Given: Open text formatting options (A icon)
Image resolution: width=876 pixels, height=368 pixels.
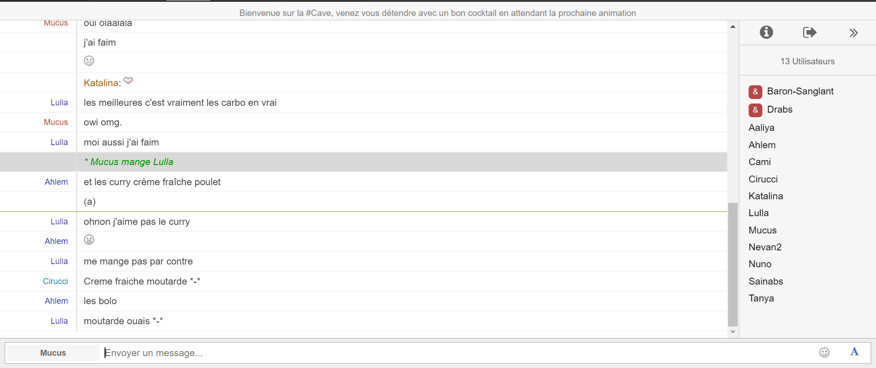Looking at the screenshot, I should point(854,352).
